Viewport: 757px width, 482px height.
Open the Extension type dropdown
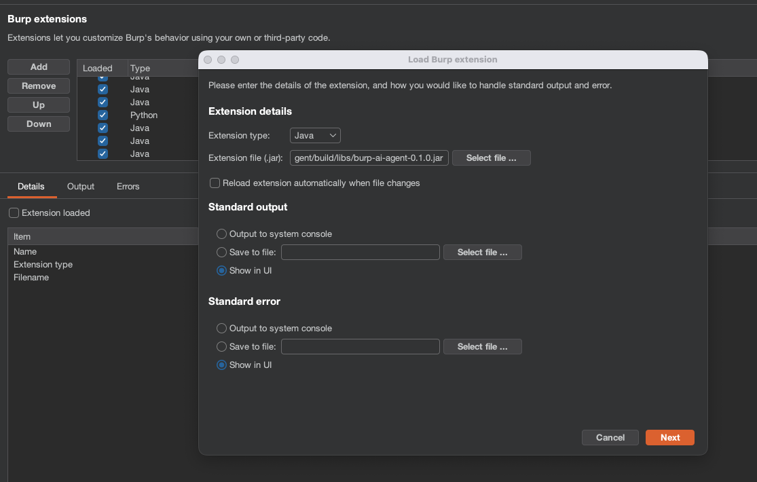click(314, 135)
